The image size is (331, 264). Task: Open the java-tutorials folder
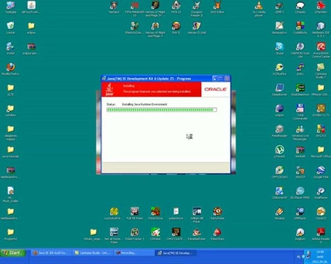[x=10, y=151]
